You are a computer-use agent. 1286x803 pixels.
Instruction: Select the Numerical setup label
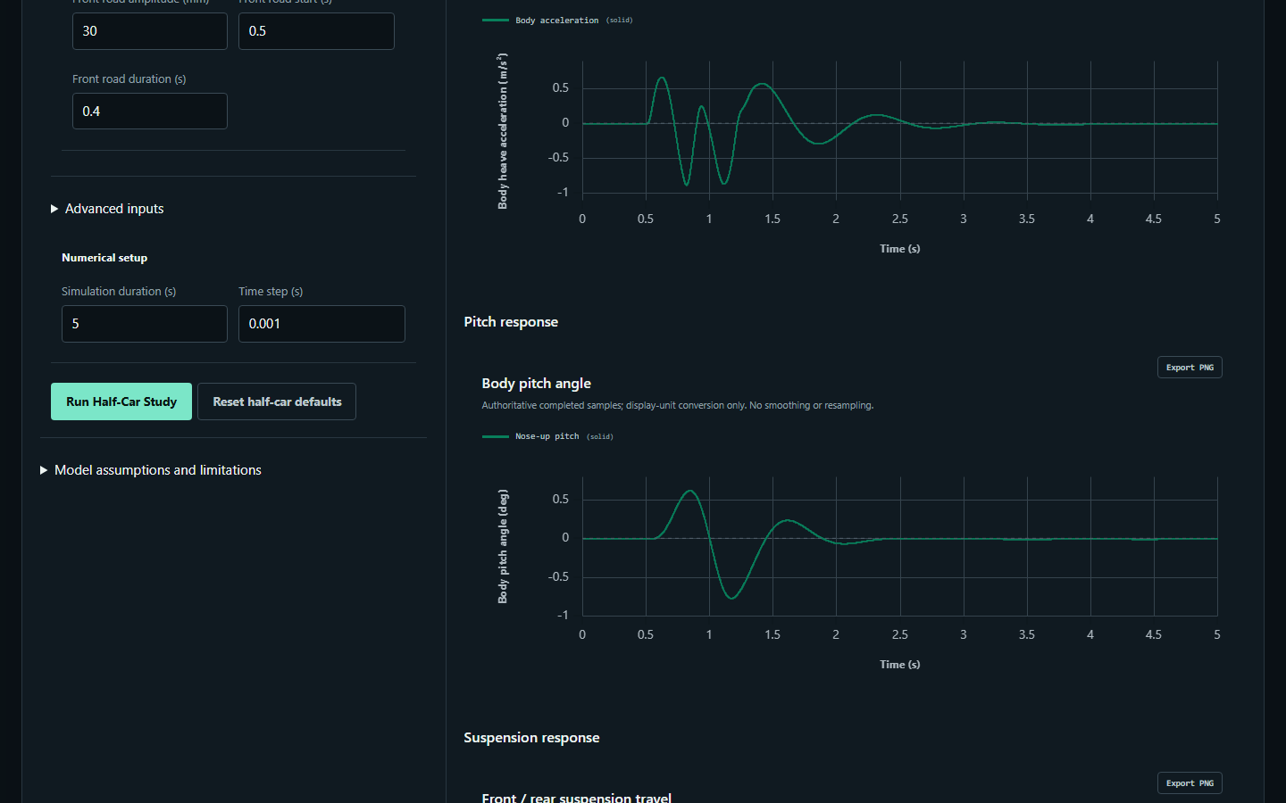coord(104,258)
